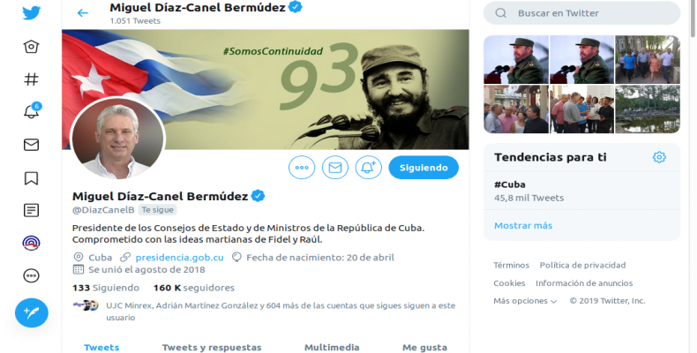Open notifications bell with 6 badge
This screenshot has height=353, width=697.
[x=31, y=111]
